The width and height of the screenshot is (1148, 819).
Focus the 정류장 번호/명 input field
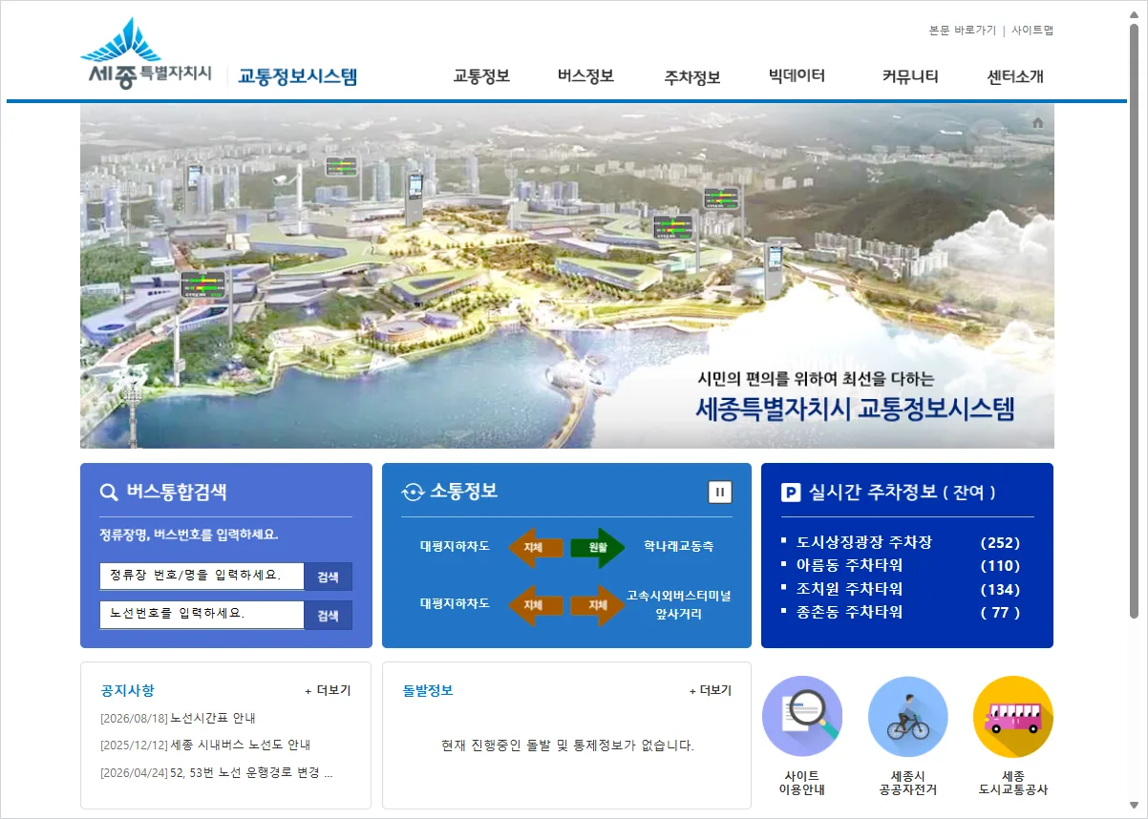tap(202, 577)
